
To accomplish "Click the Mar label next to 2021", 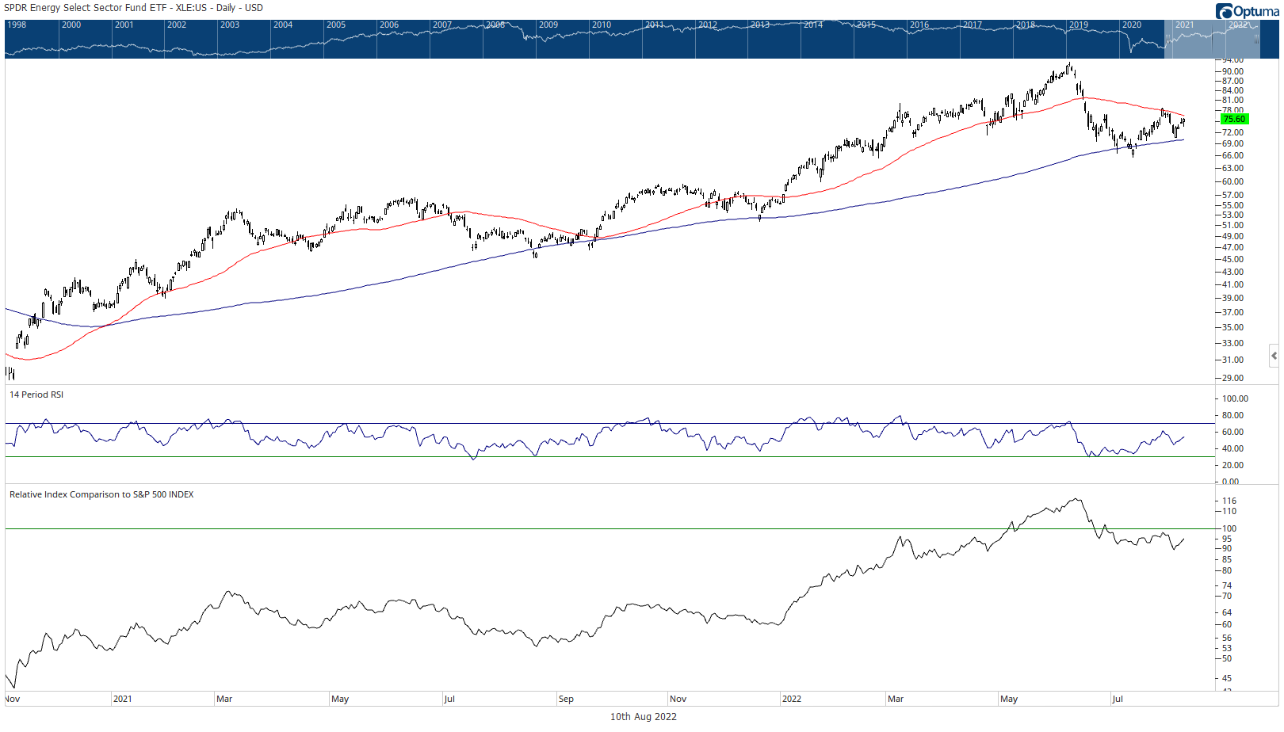I will tap(224, 699).
